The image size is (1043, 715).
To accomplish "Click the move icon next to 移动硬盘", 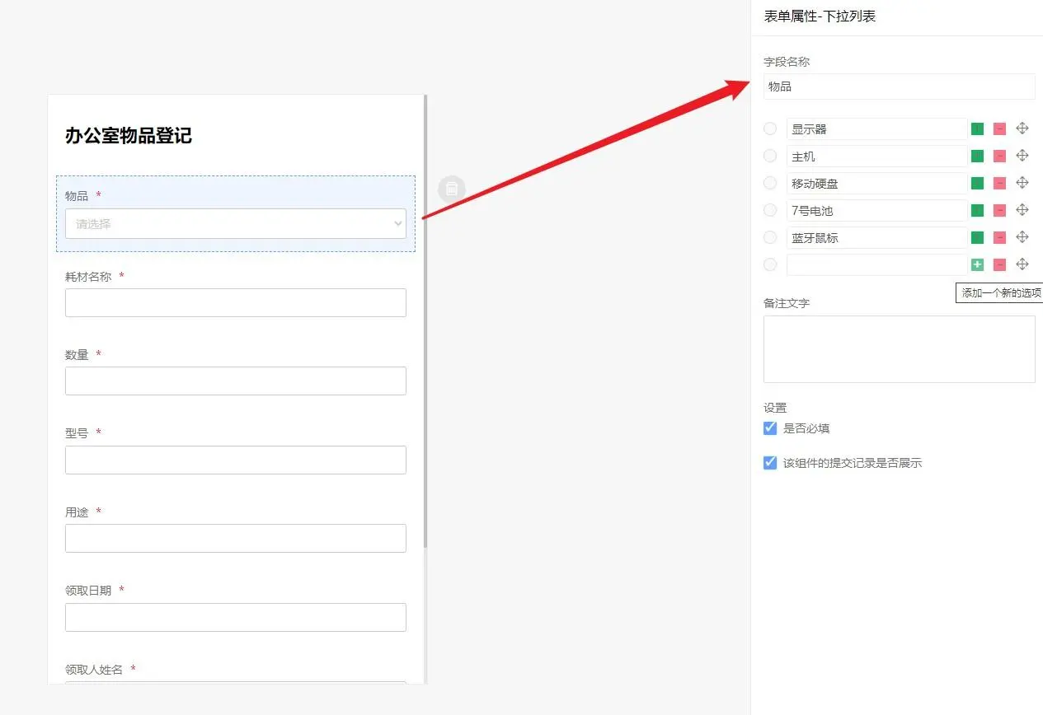I will click(1022, 183).
